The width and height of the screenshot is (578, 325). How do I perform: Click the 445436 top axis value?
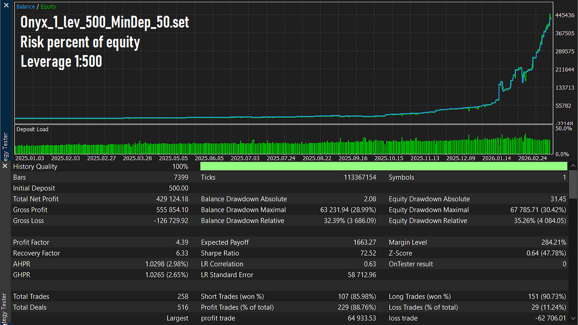[x=564, y=15]
